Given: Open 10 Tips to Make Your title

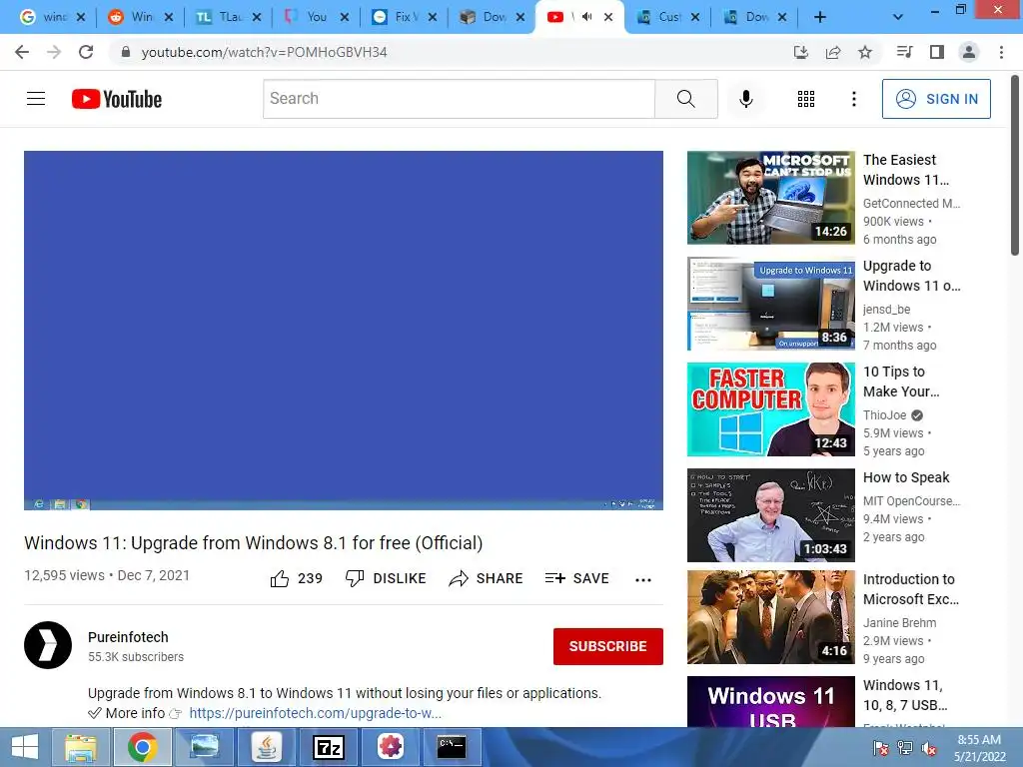Looking at the screenshot, I should coord(901,382).
